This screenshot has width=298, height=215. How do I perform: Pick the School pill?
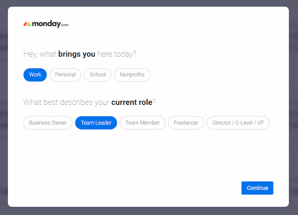click(x=98, y=75)
